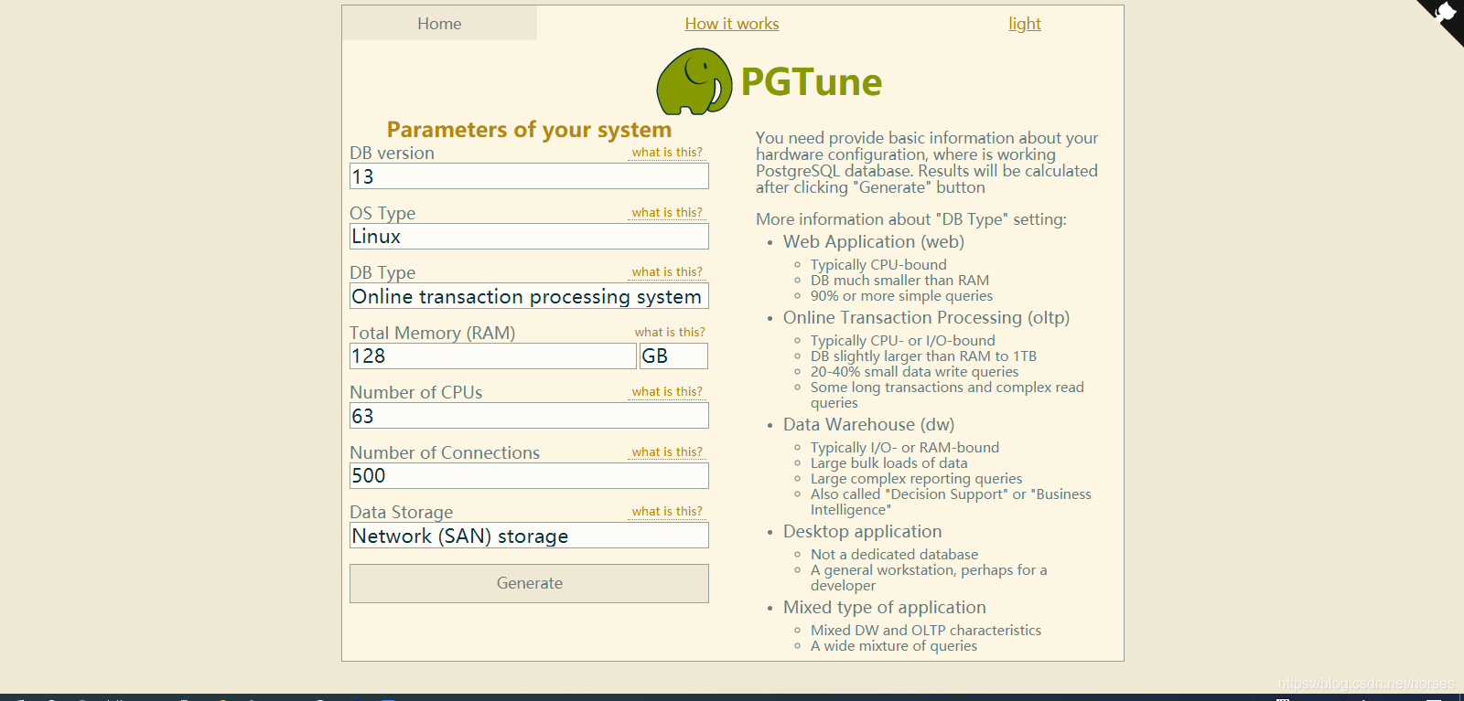This screenshot has width=1464, height=701.
Task: Click "Typically I/O- or RAM-bound" text
Action: click(905, 448)
